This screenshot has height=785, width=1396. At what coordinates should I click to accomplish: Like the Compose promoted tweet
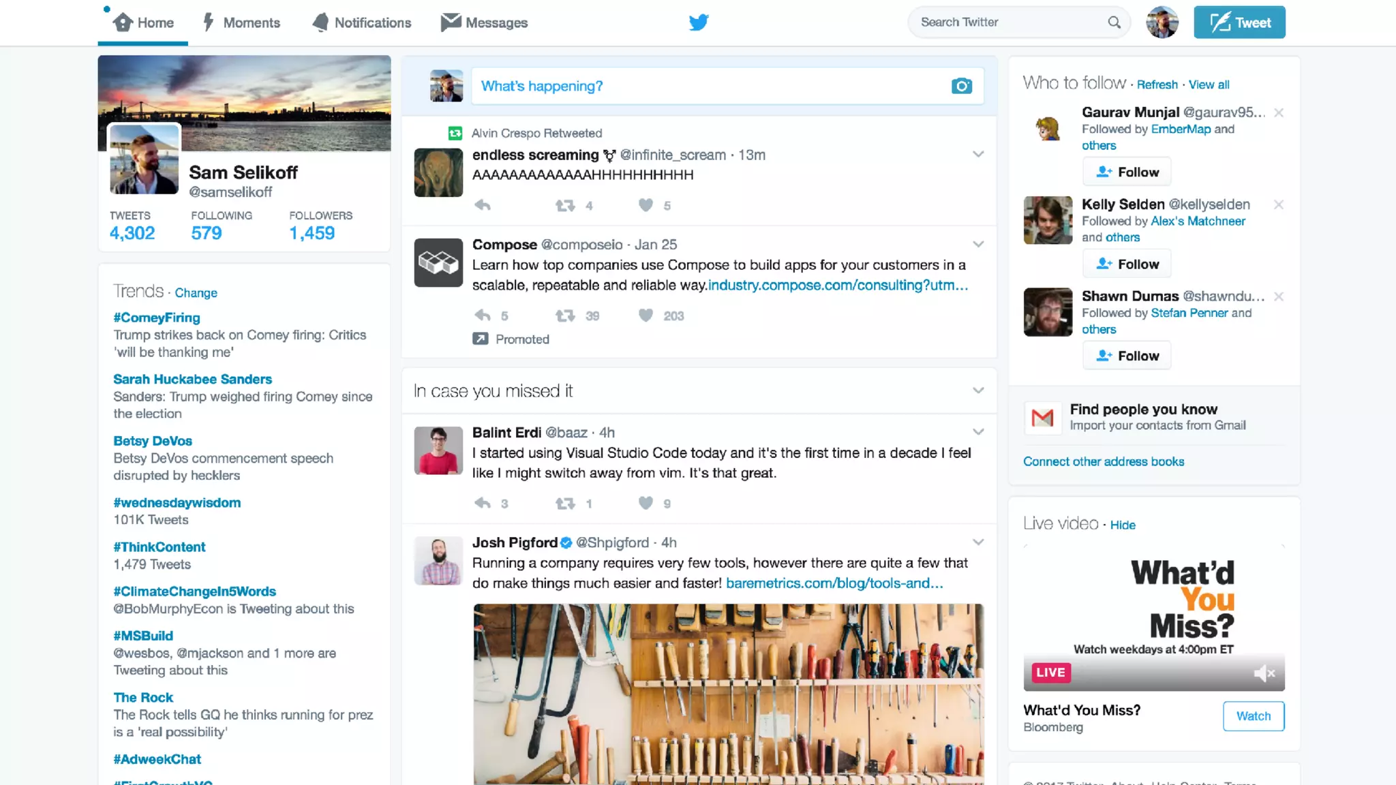tap(646, 315)
